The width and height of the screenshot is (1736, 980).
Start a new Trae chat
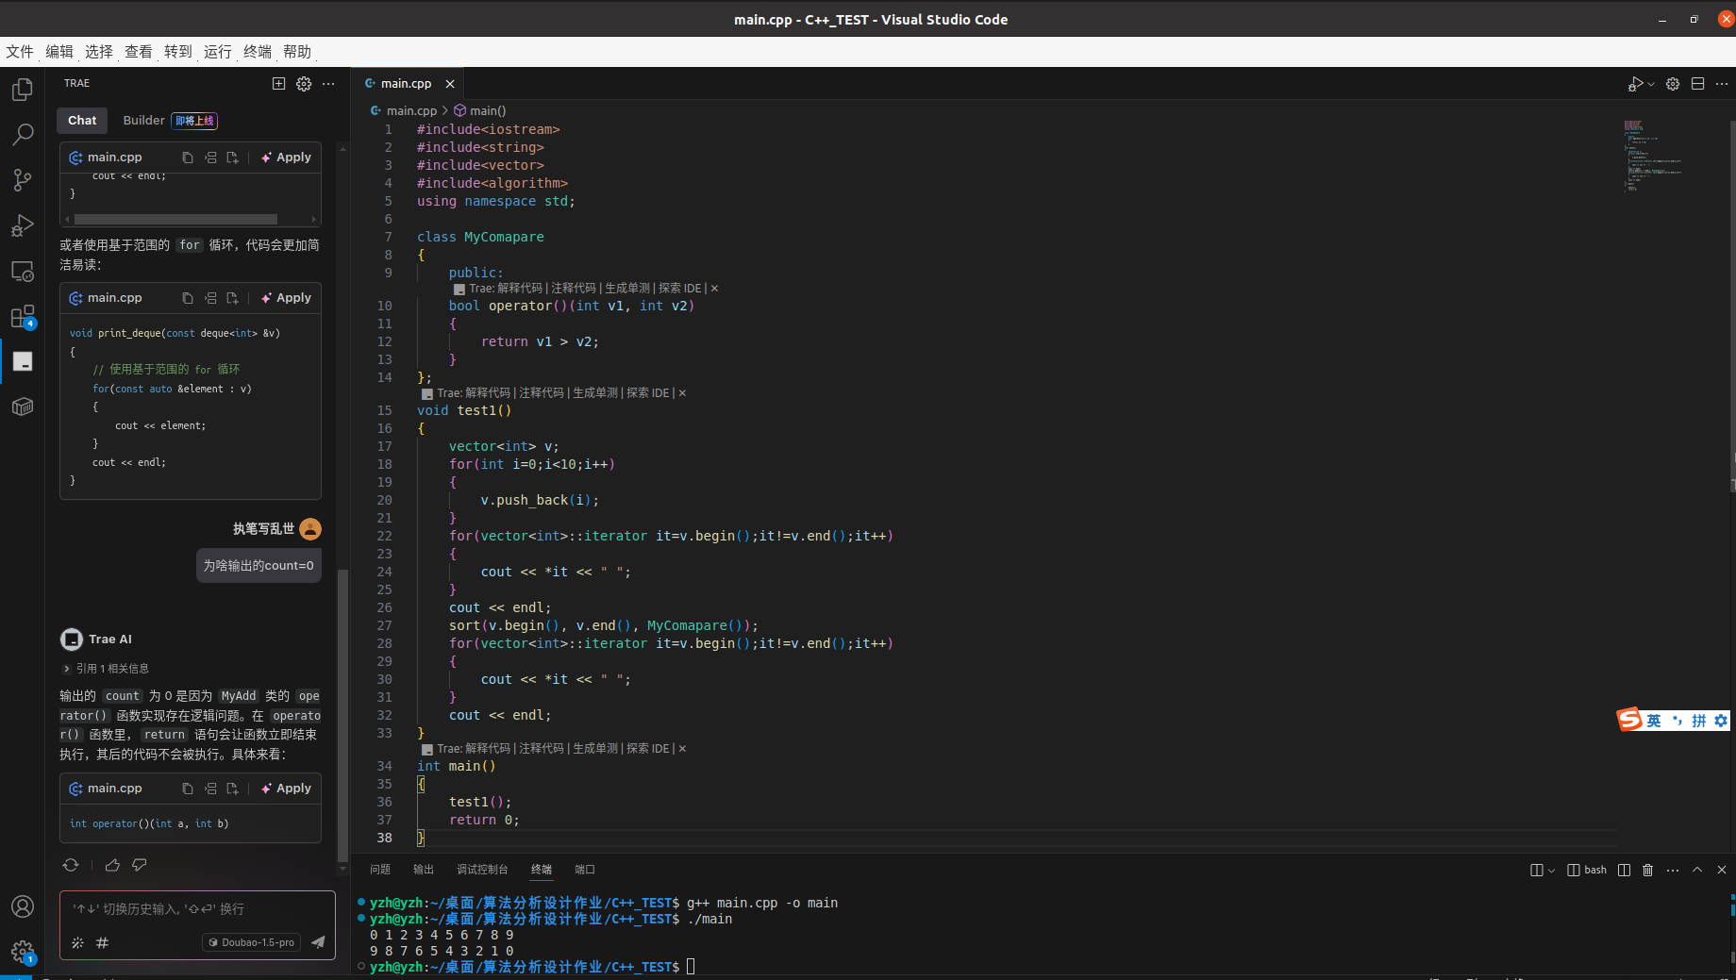[278, 83]
